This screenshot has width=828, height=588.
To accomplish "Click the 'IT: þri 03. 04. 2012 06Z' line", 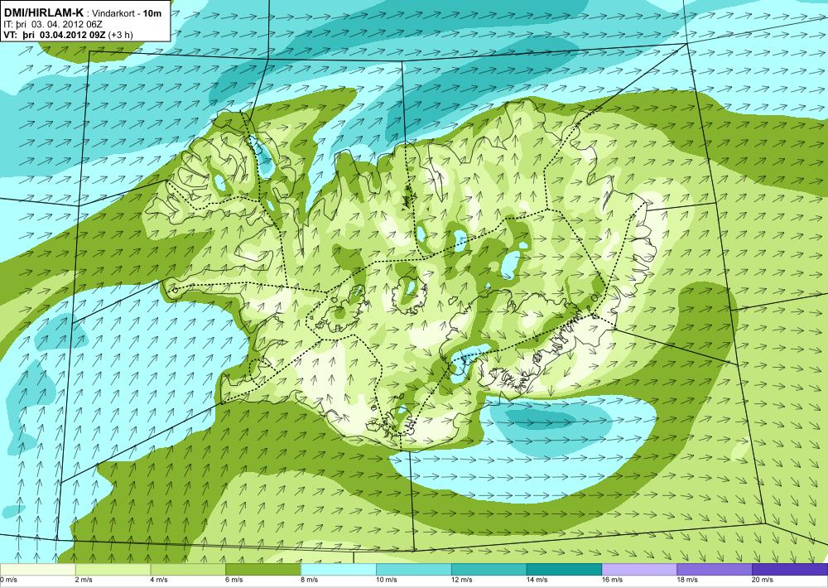I will [51, 24].
